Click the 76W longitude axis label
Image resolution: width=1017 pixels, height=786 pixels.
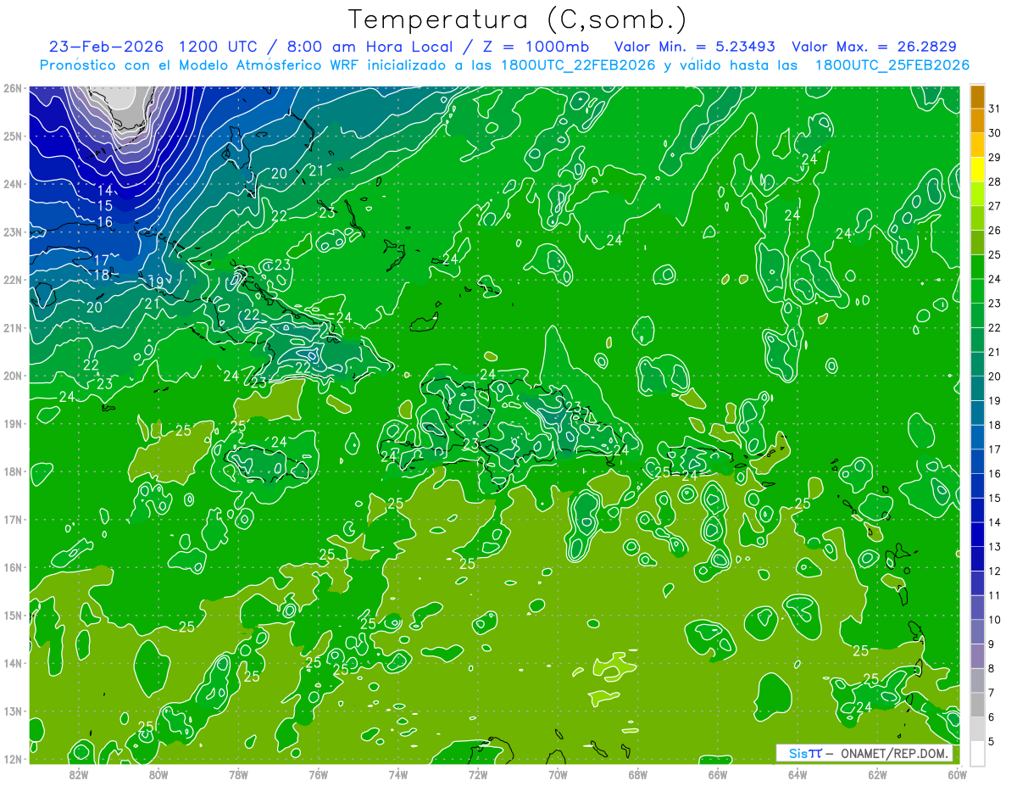coord(318,774)
